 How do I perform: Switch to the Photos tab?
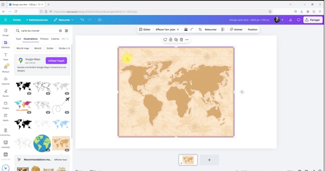(44, 39)
